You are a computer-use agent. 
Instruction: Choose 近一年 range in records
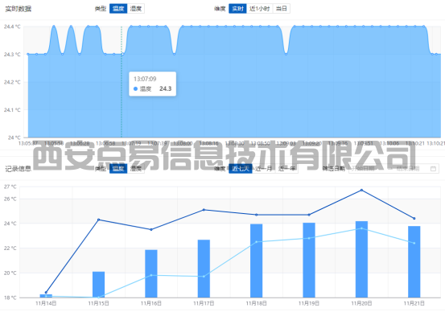pyautogui.click(x=286, y=169)
